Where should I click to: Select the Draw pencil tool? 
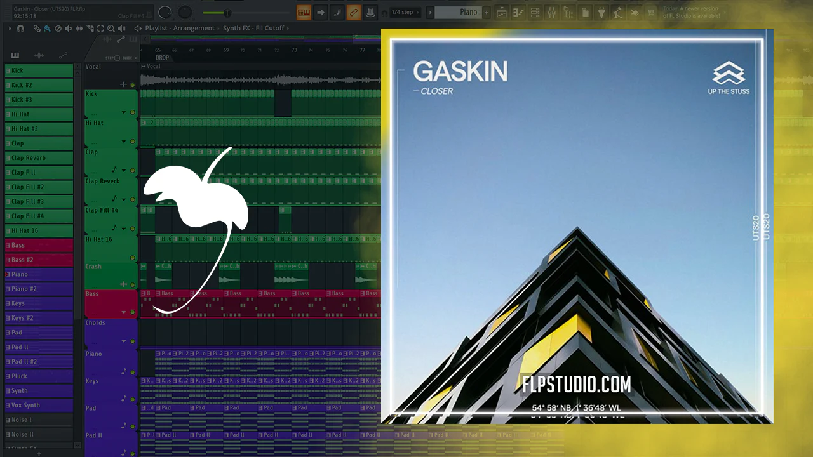[37, 29]
